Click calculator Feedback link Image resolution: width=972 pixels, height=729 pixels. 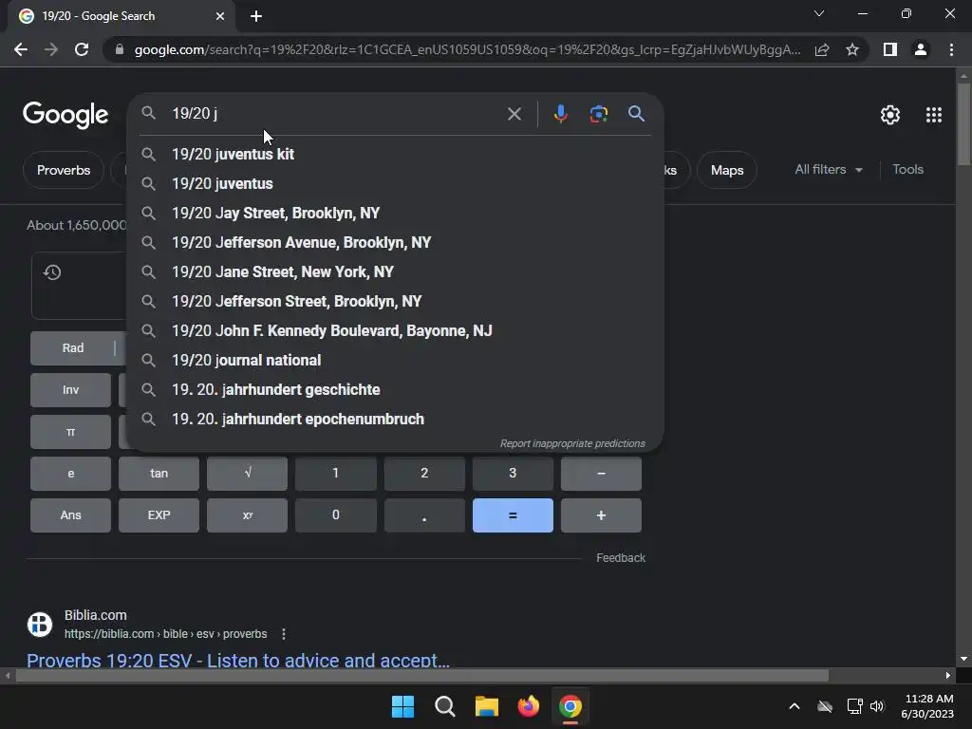[x=621, y=558]
